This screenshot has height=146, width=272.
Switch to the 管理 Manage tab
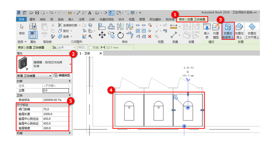click(x=142, y=19)
